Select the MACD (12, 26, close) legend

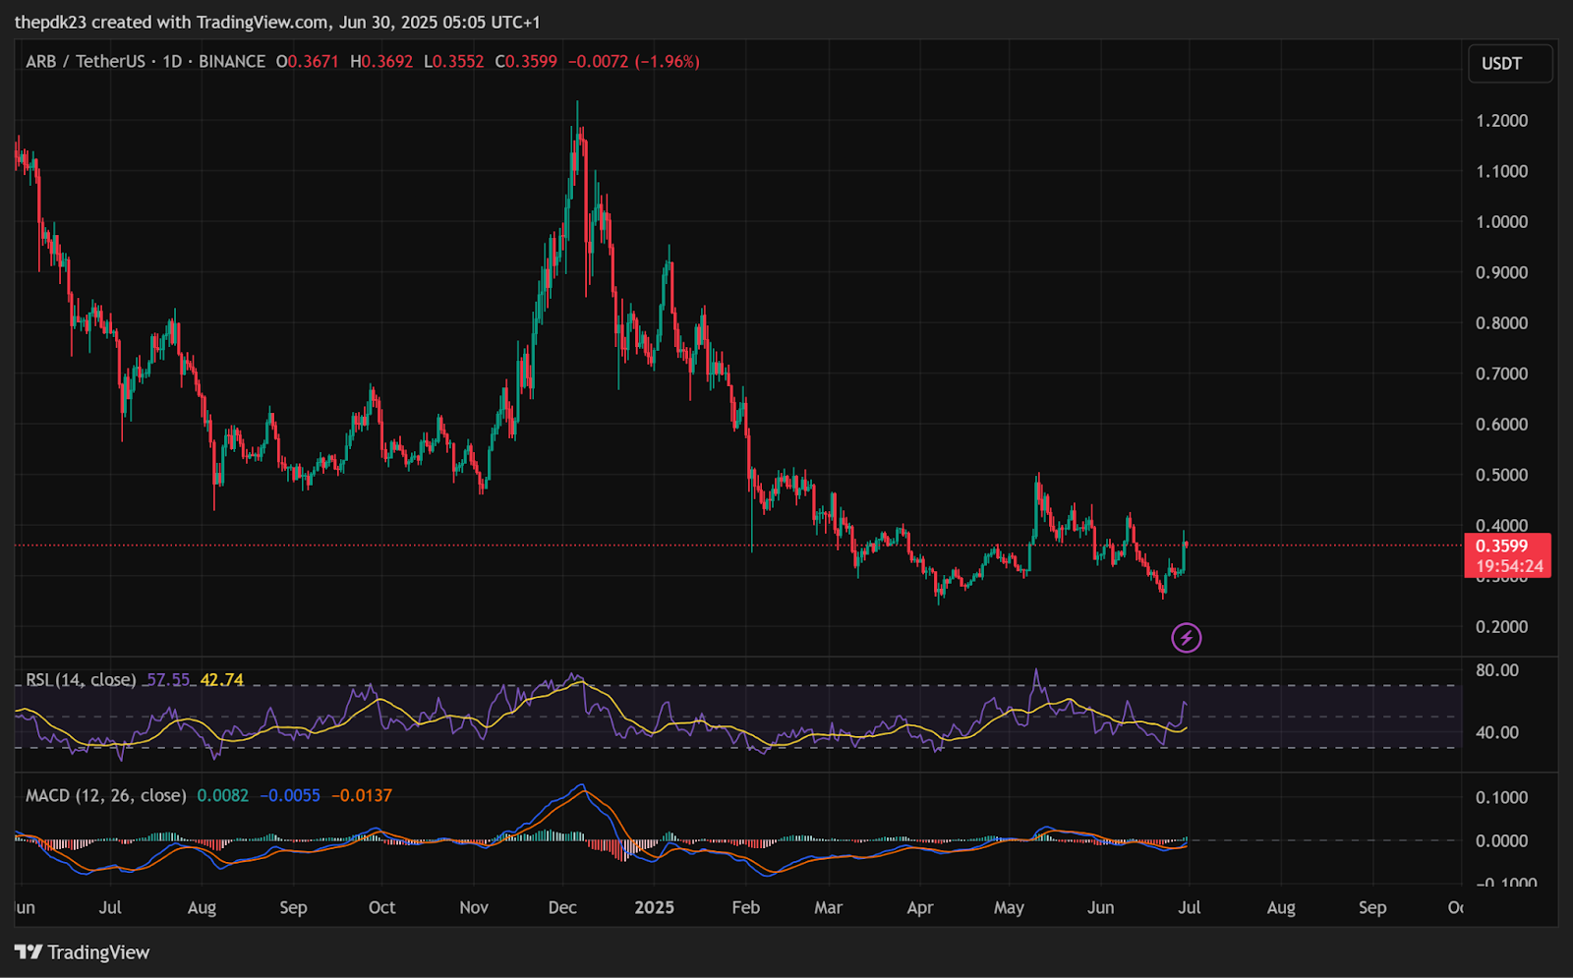(106, 795)
